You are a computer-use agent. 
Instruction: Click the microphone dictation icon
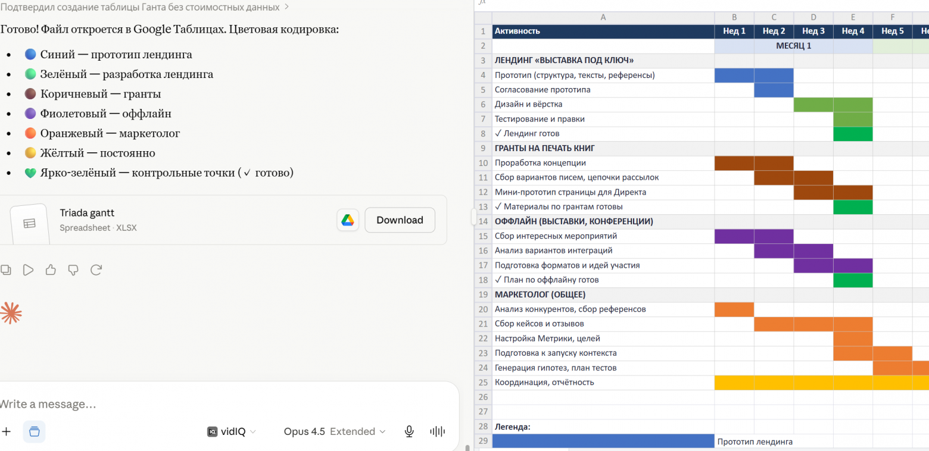click(409, 431)
